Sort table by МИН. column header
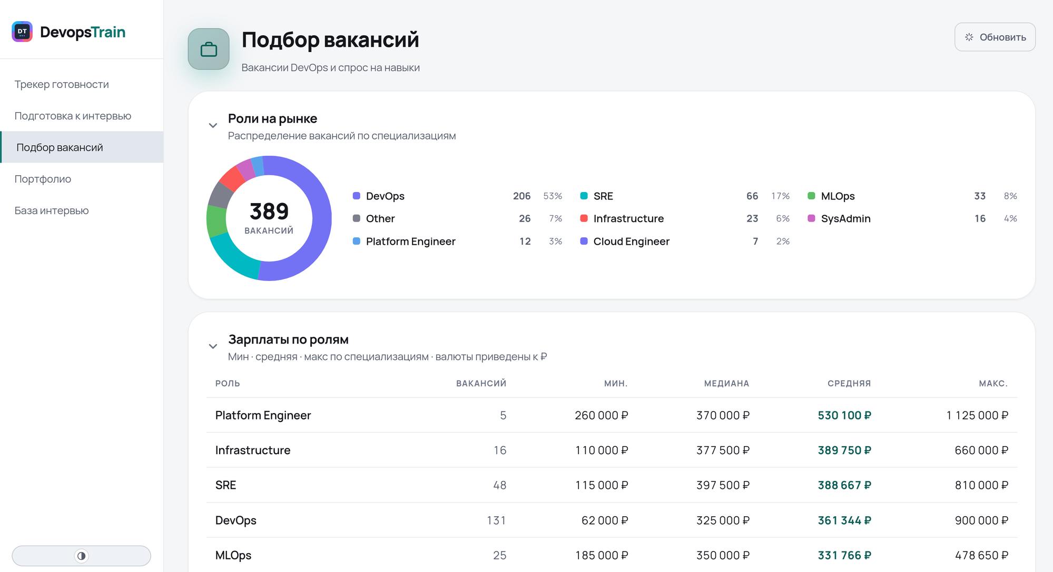Viewport: 1053px width, 572px height. pos(615,384)
